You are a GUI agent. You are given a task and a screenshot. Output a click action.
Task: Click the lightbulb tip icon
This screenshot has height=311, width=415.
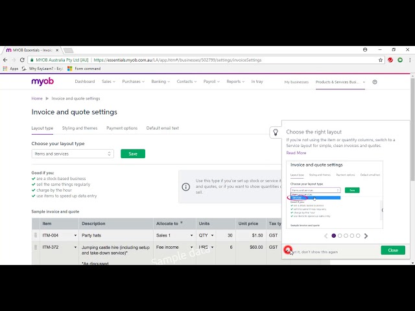(x=276, y=132)
